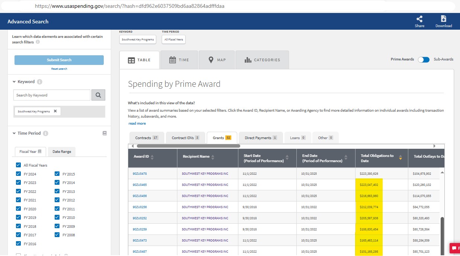460x256 pixels.
Task: Click the red feedback icon at corner
Action: 455,248
